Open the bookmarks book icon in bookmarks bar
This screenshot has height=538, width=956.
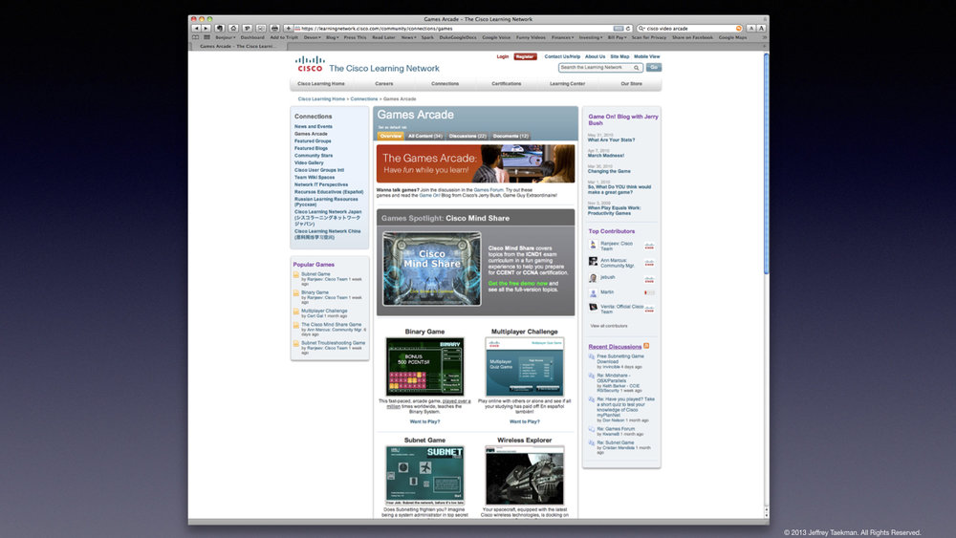[196, 37]
